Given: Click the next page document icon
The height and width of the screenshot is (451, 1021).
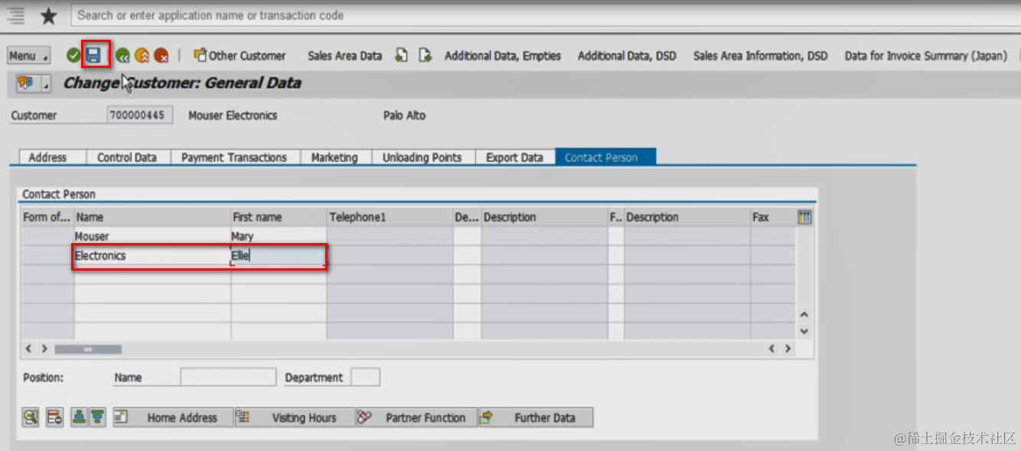Looking at the screenshot, I should pos(425,55).
